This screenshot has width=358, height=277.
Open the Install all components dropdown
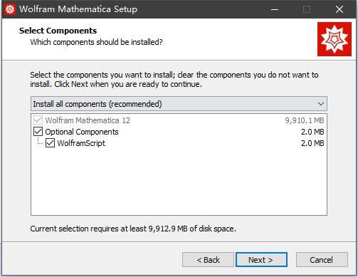pos(179,104)
